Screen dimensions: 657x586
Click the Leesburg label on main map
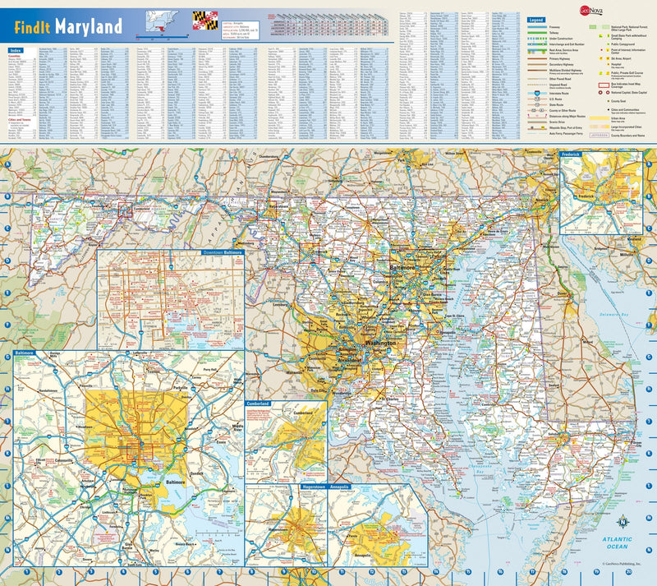pos(281,305)
